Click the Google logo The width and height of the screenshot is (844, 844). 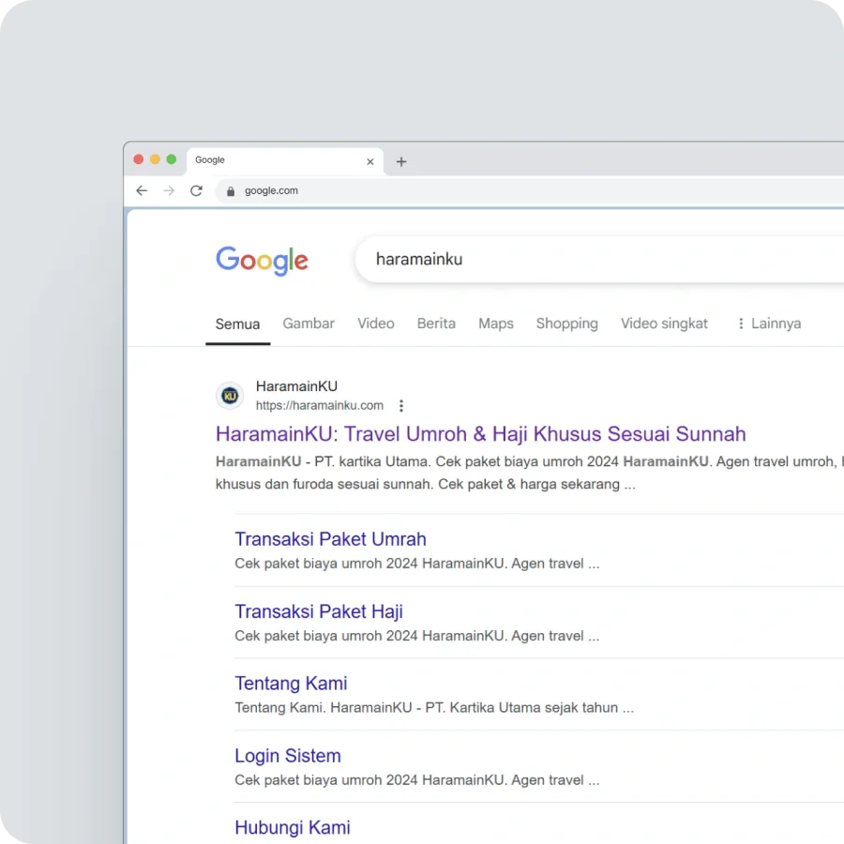[263, 261]
